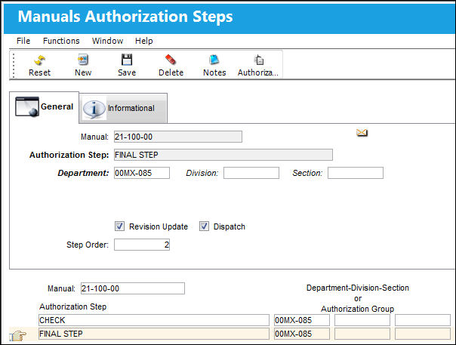Toggle the Revision Update checkbox
456x345 pixels.
pyautogui.click(x=119, y=226)
